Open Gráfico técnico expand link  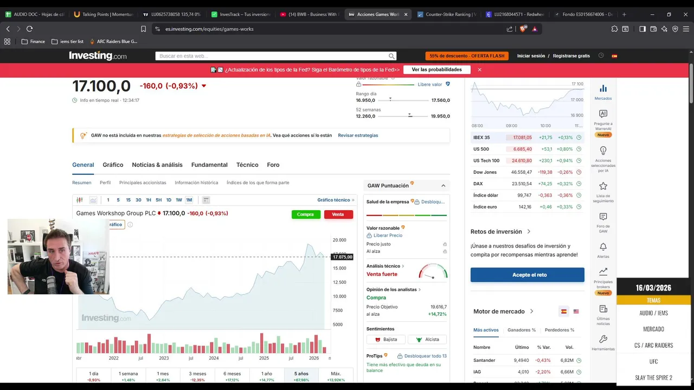pyautogui.click(x=336, y=200)
